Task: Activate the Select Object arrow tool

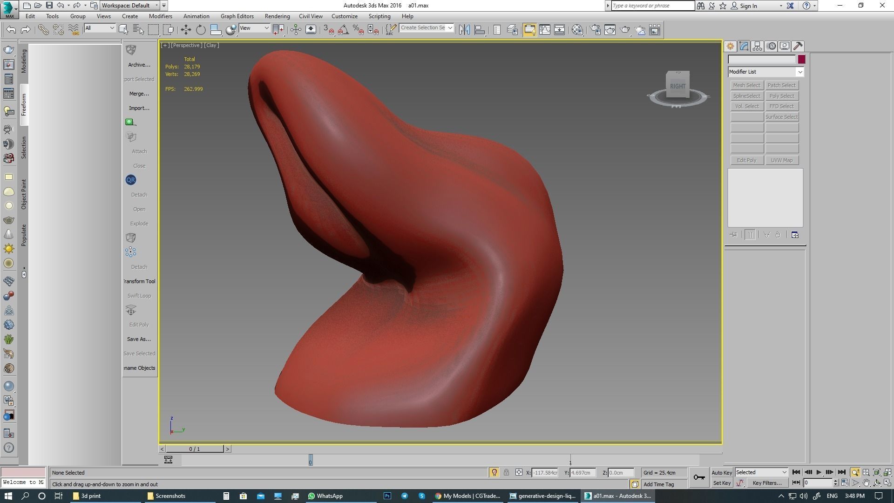Action: [123, 30]
